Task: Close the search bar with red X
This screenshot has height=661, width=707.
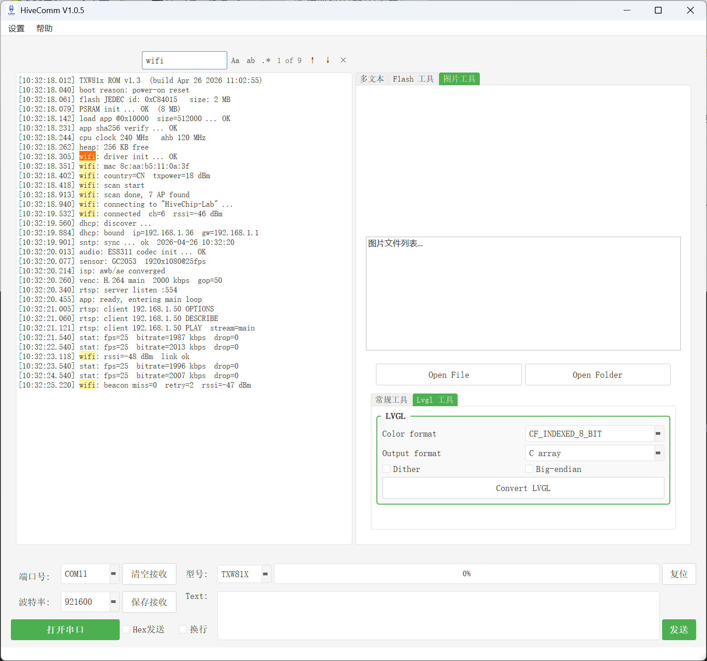Action: pos(343,60)
